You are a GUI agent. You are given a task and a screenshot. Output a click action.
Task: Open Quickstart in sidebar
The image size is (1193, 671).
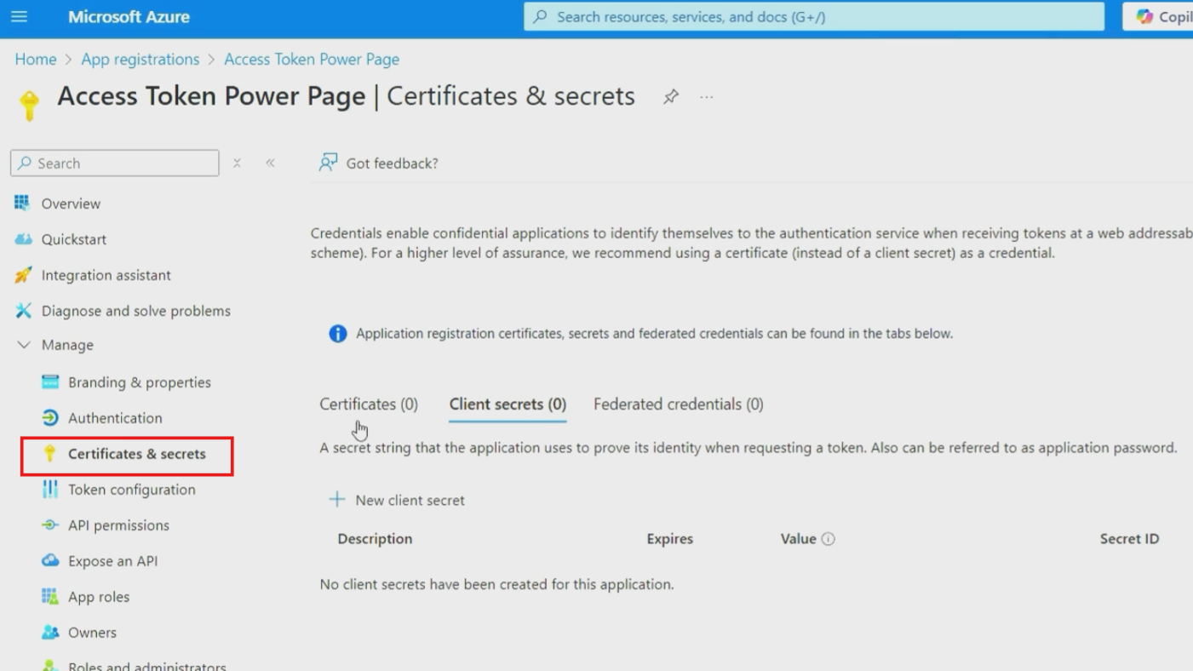74,239
